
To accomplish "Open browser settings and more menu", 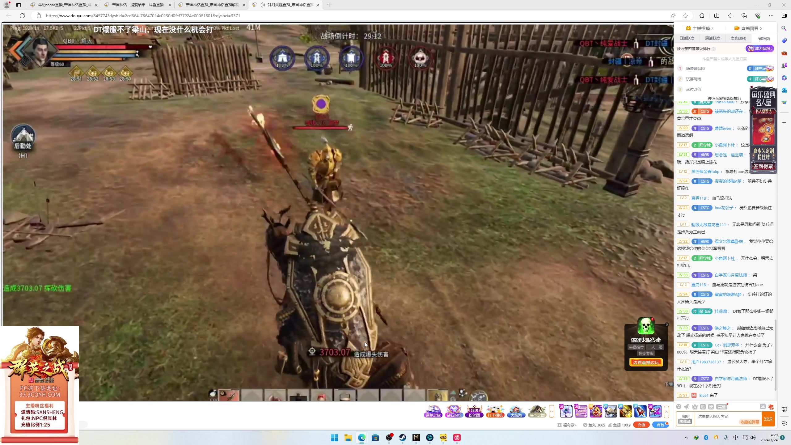I will click(771, 16).
